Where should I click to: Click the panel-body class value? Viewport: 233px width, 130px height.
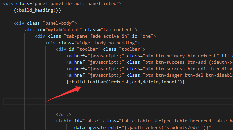tap(58, 23)
